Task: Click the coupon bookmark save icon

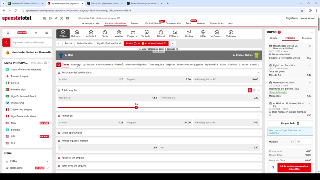Action: click(x=272, y=167)
